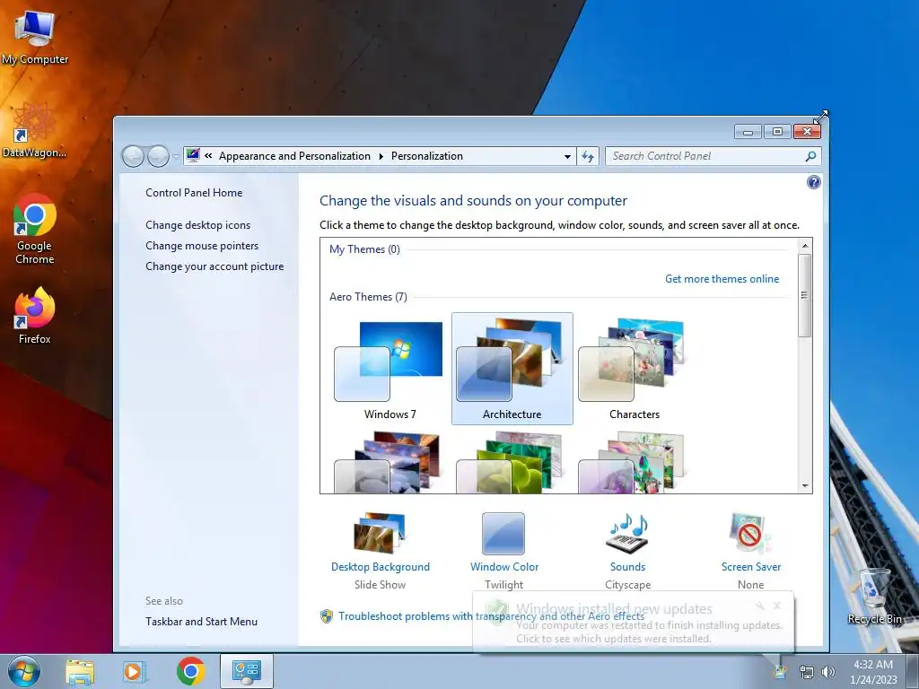Open the Sounds icon
The height and width of the screenshot is (689, 919).
pos(627,533)
